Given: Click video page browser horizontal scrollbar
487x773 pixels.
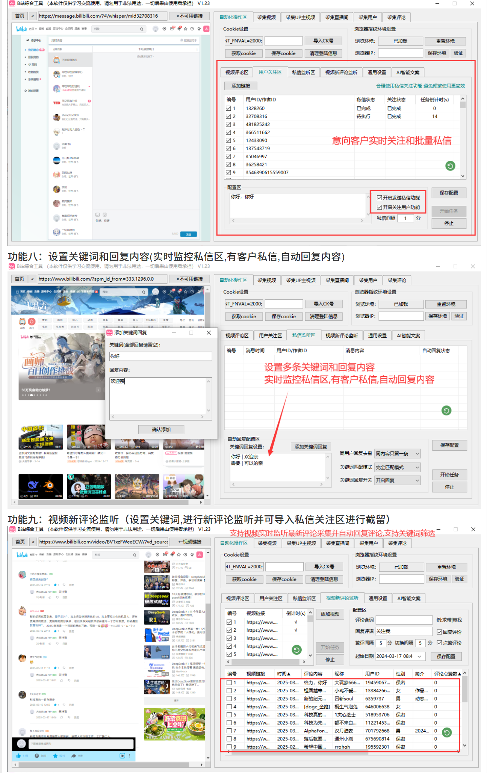Looking at the screenshot, I should coord(103,764).
